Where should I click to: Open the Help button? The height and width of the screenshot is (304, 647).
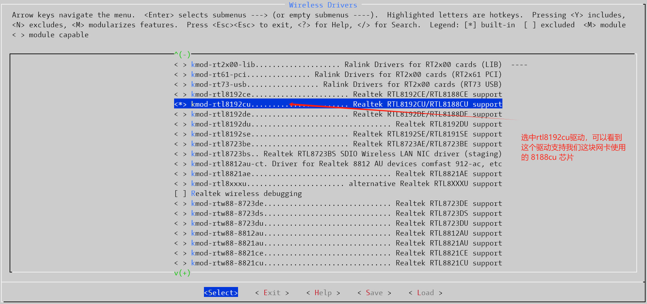[323, 292]
